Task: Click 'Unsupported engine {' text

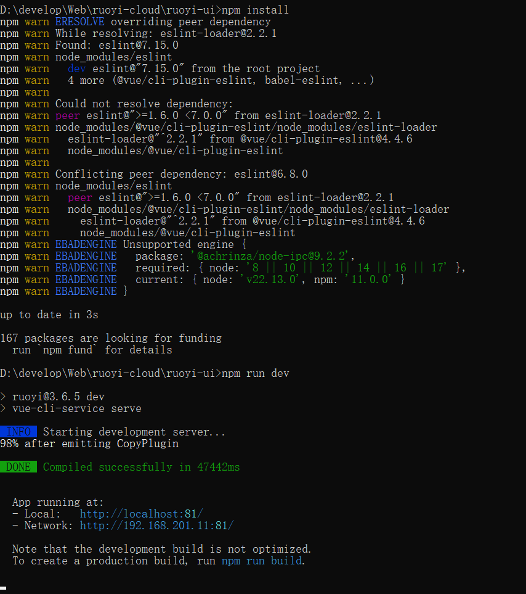Action: (x=185, y=244)
